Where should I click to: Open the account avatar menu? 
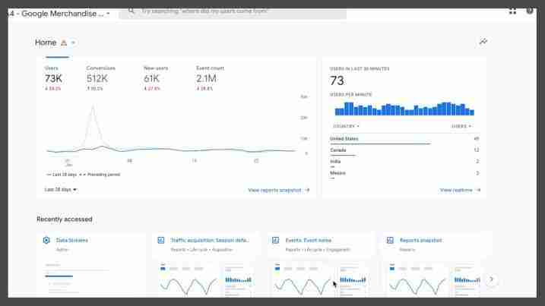(530, 11)
